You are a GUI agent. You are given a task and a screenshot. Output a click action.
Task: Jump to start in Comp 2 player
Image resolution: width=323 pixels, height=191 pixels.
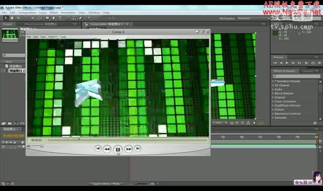[x=98, y=149]
